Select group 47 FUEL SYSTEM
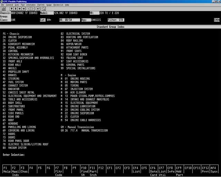Viewport: 221px width, 177px height. (13, 82)
